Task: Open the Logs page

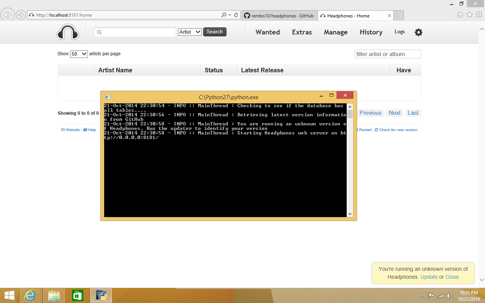Action: click(400, 32)
